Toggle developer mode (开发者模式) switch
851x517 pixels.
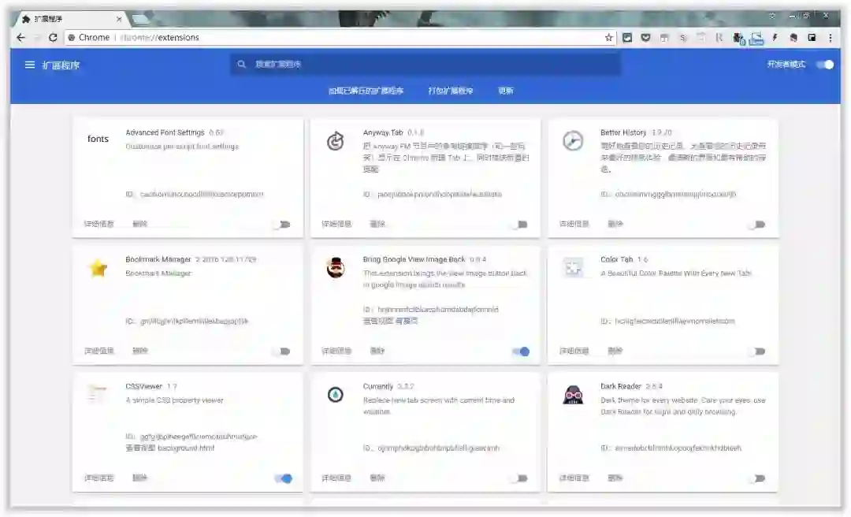825,65
